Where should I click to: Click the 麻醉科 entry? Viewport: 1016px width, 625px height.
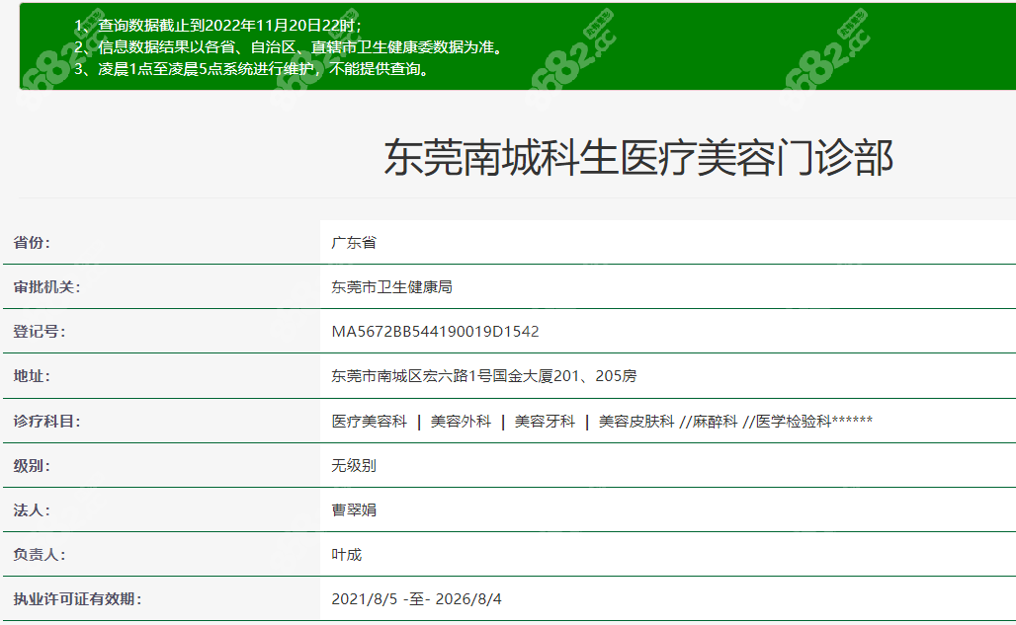(715, 422)
